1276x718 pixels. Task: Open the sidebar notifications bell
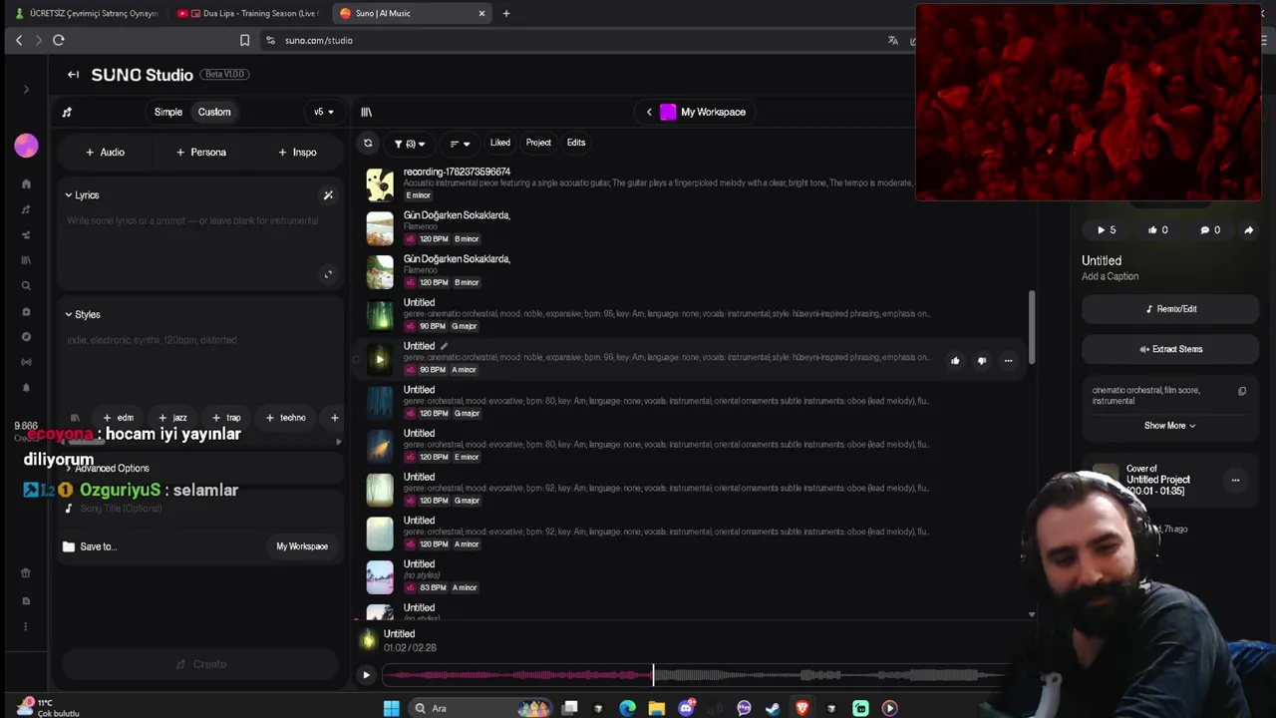click(26, 388)
